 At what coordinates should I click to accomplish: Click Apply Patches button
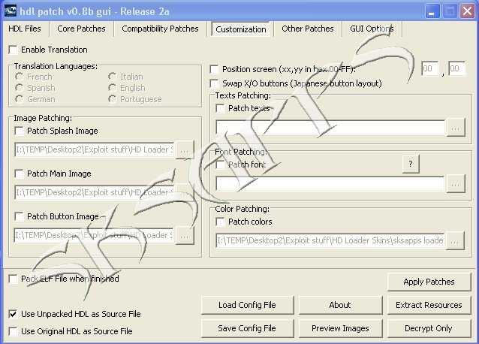(429, 282)
